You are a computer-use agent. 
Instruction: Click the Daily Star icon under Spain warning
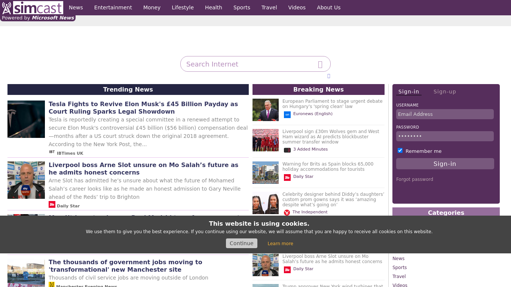coord(287,178)
